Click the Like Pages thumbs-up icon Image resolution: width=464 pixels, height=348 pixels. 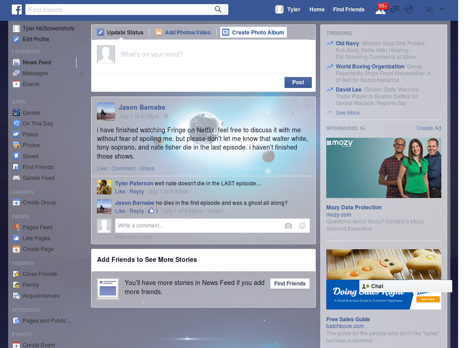click(x=16, y=238)
